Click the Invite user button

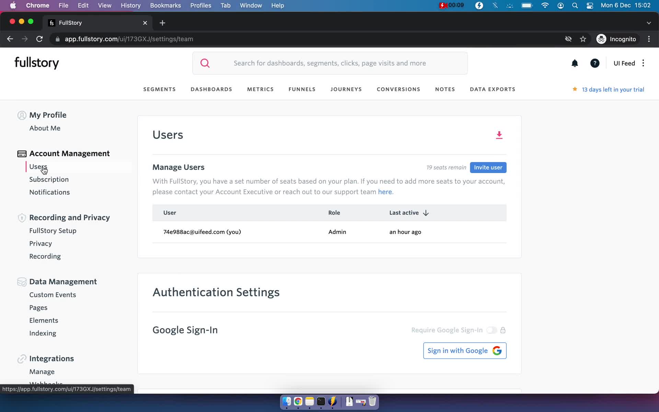point(488,168)
